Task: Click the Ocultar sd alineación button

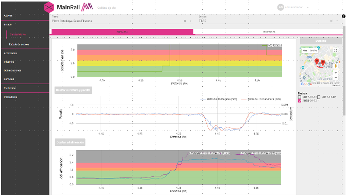Action: tap(70, 142)
